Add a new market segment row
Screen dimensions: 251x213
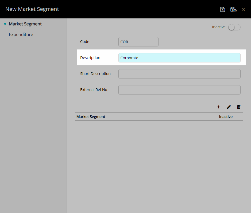pyautogui.click(x=218, y=107)
